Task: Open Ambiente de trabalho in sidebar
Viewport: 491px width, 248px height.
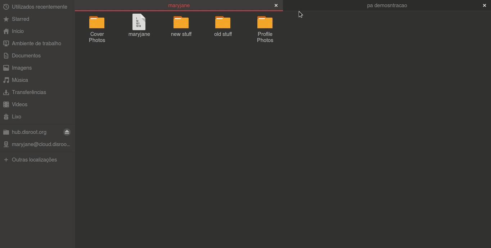Action: (36, 43)
